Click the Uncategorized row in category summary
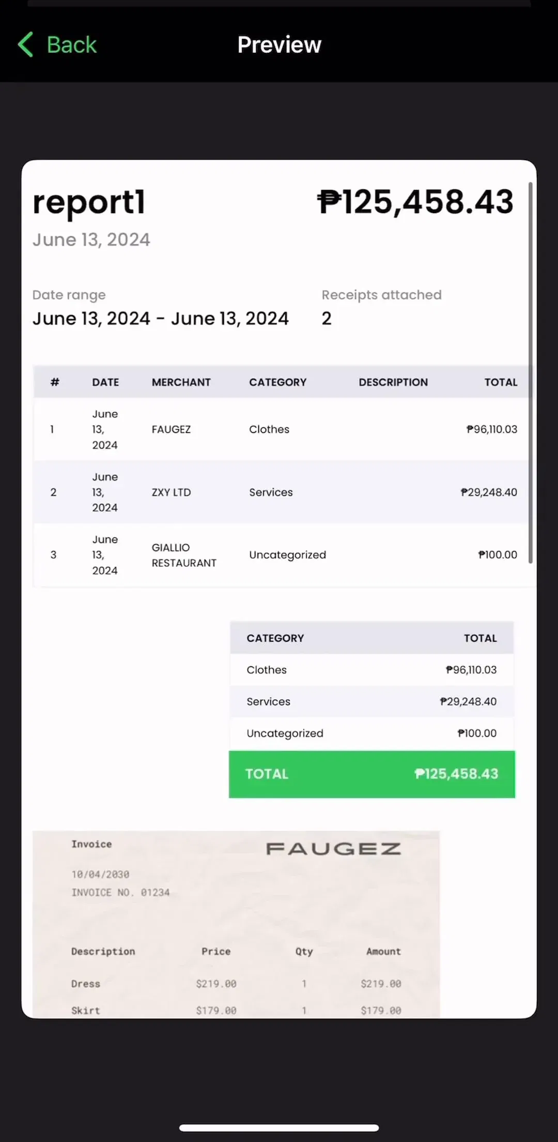 tap(371, 733)
